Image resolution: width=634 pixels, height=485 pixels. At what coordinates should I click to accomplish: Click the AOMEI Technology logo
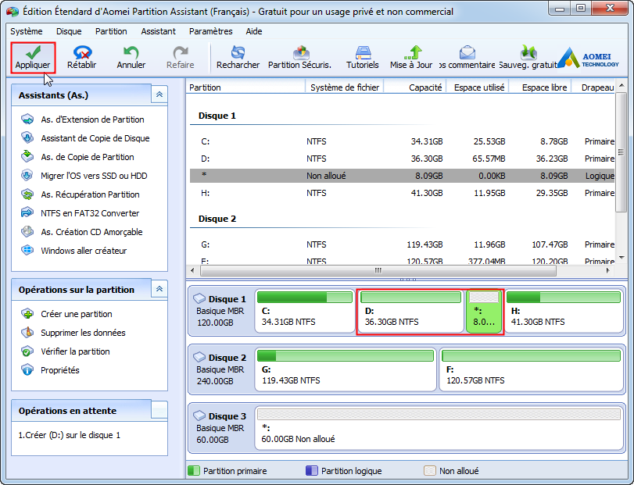pos(589,58)
